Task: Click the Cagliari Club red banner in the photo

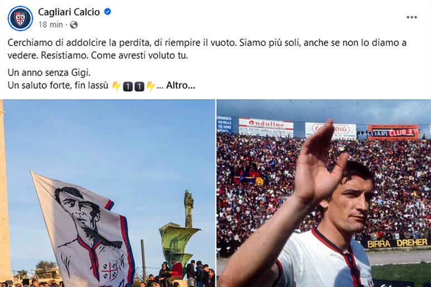Action: point(393,132)
